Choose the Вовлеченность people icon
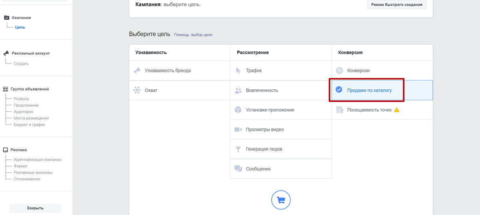The image size is (480, 215). [238, 90]
